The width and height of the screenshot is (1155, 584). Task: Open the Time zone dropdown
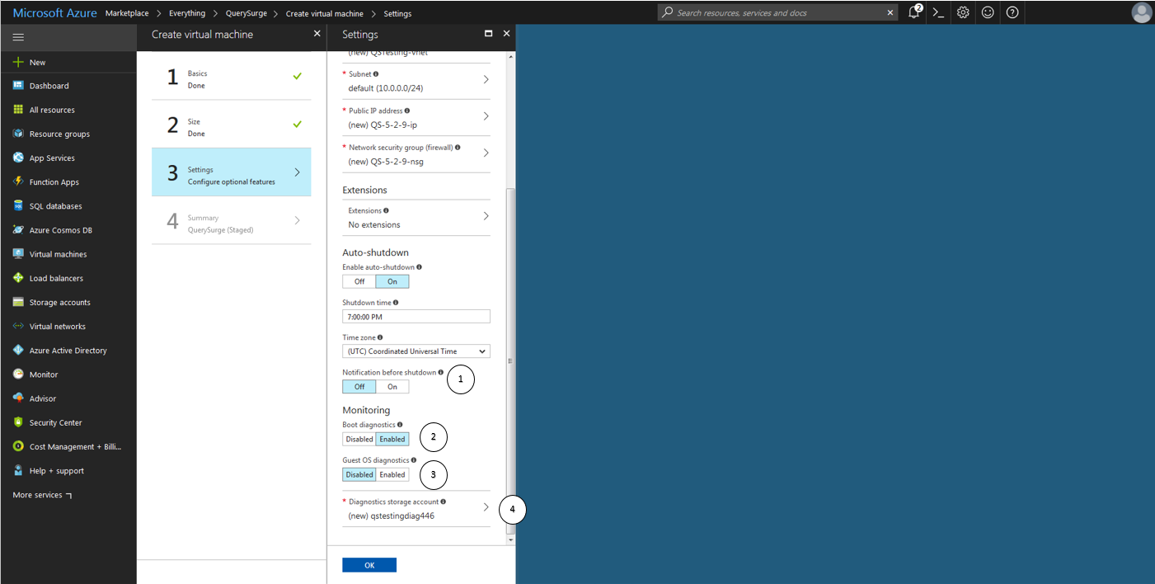pos(416,351)
